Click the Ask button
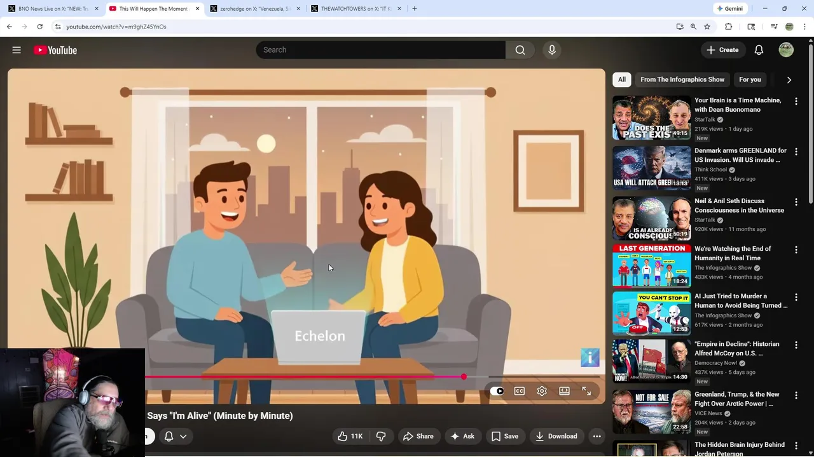This screenshot has width=814, height=457. point(462,436)
